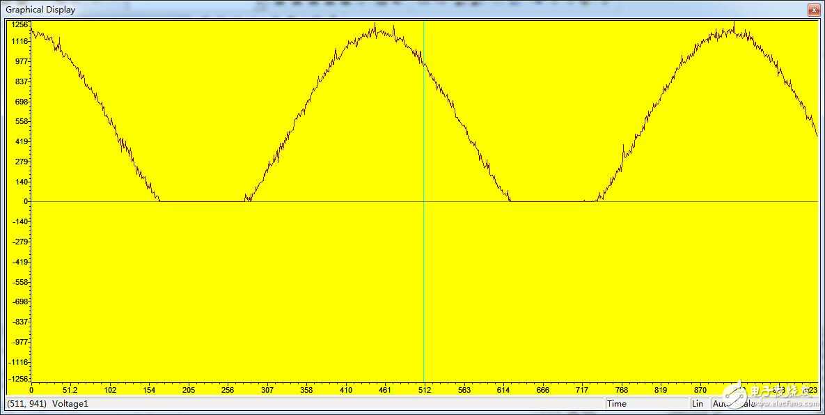Click the '140' positive y-axis label
The image size is (825, 415).
[x=22, y=182]
